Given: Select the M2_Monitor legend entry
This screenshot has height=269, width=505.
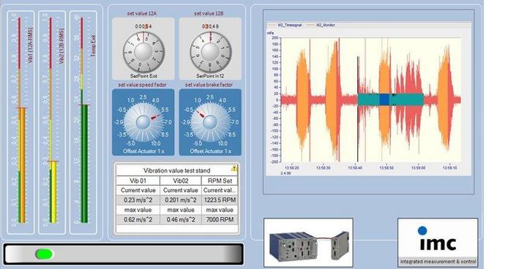Looking at the screenshot, I should coord(321,25).
